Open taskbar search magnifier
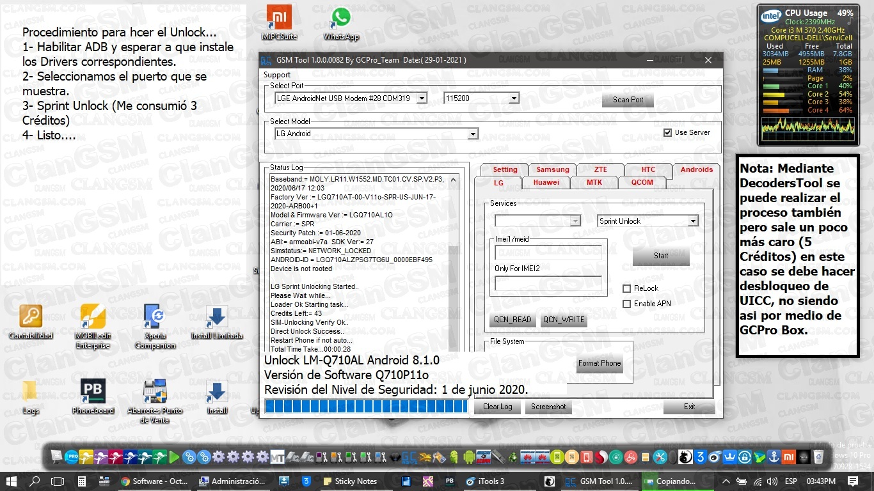Image resolution: width=874 pixels, height=491 pixels. [x=35, y=481]
